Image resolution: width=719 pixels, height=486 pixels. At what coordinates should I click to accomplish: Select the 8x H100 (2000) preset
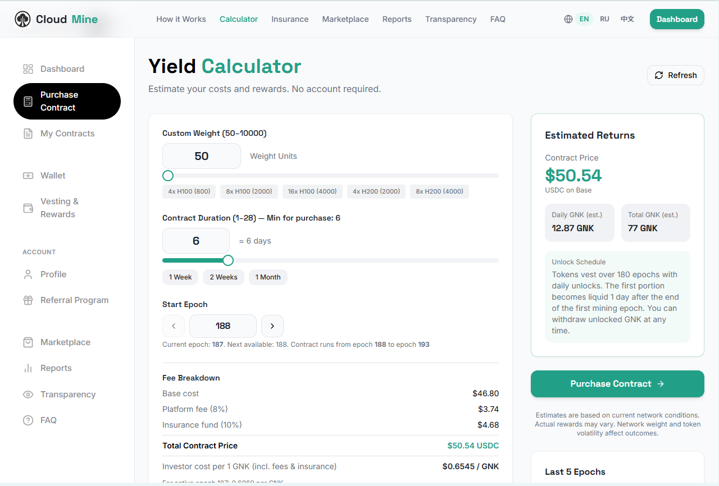pyautogui.click(x=249, y=191)
